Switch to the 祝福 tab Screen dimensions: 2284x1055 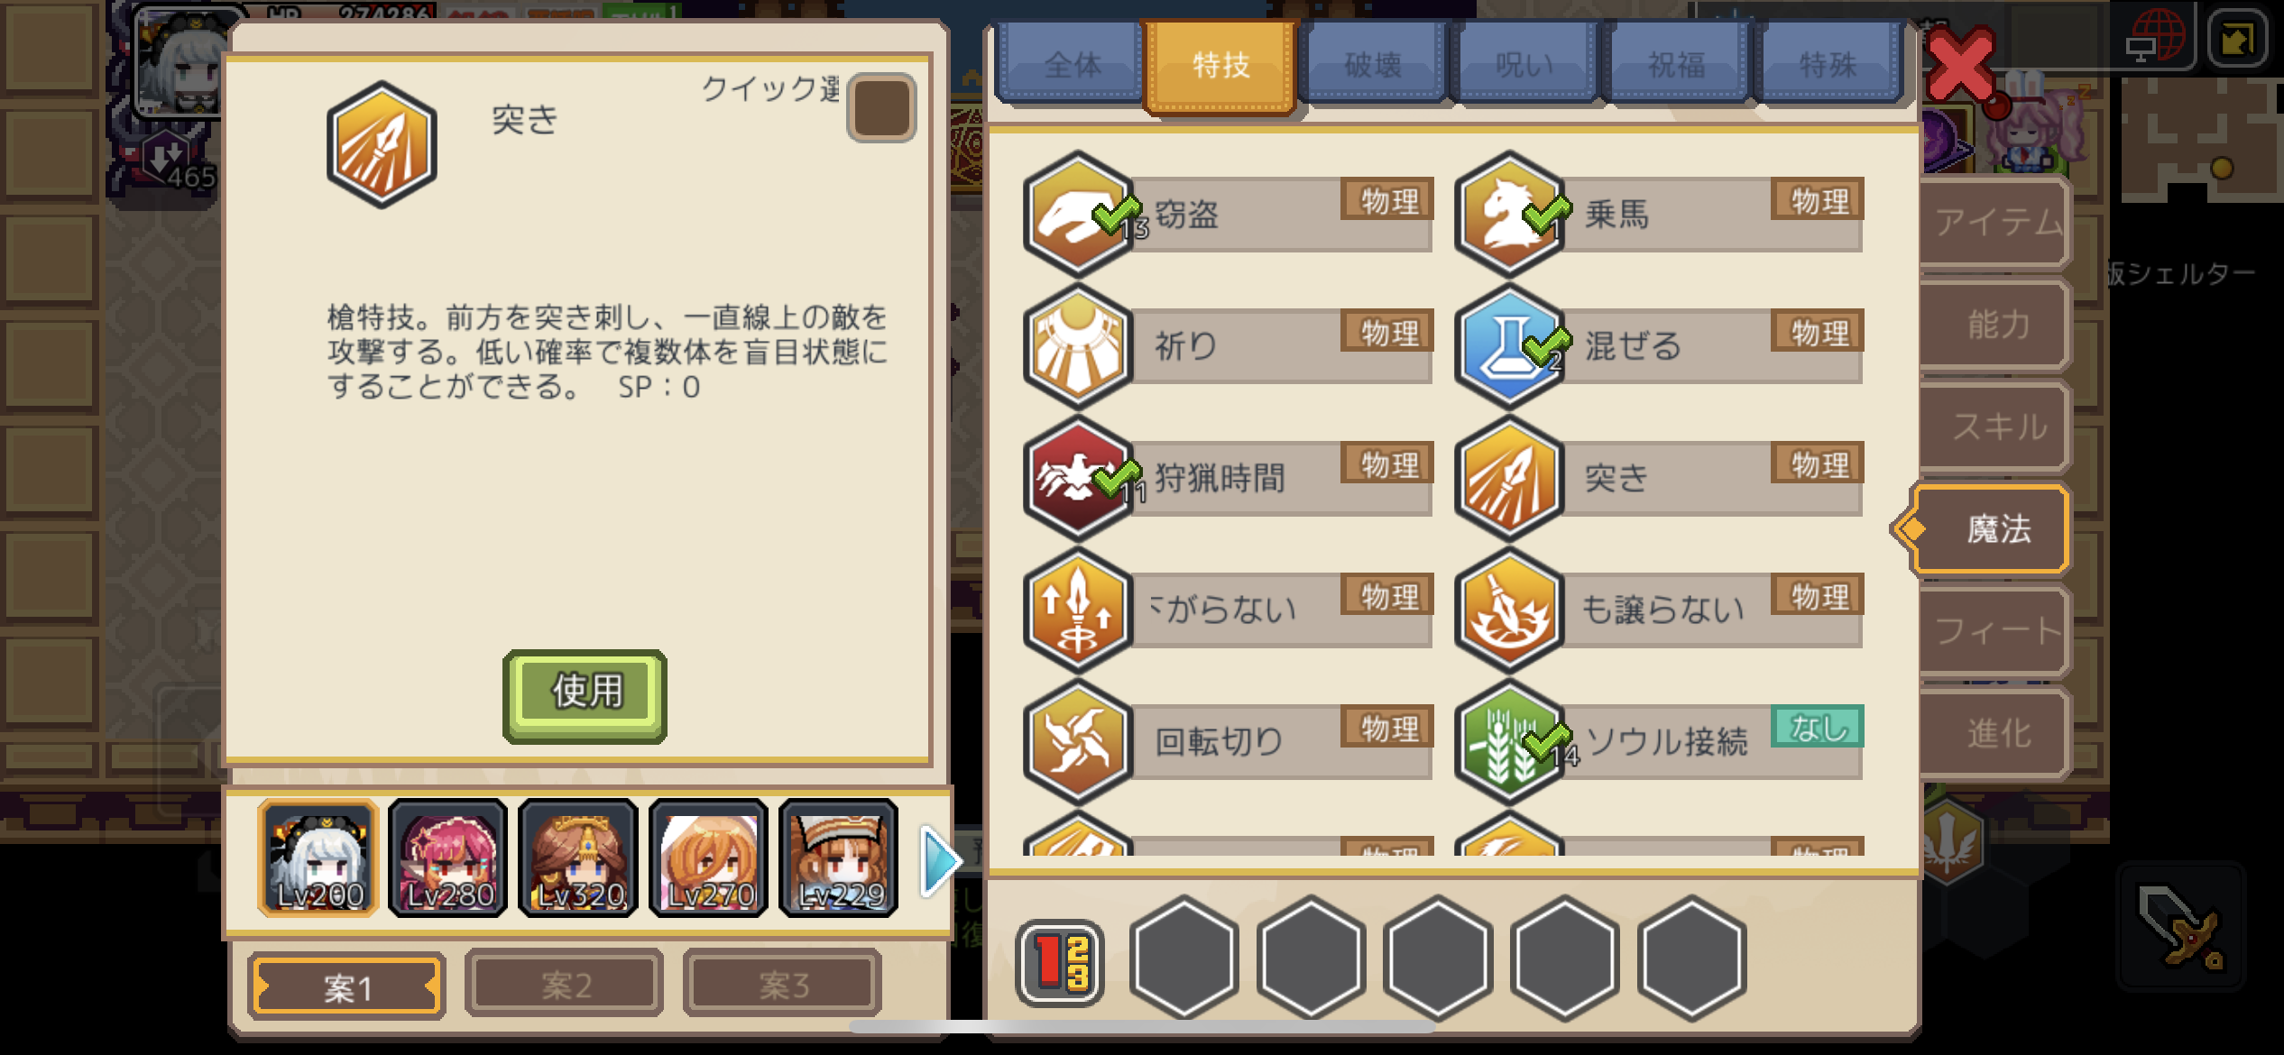(1677, 65)
